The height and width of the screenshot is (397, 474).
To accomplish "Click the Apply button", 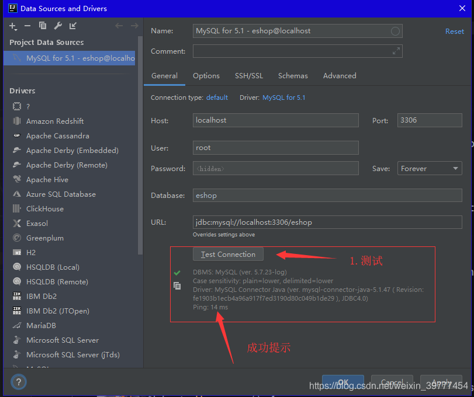I will coord(441,382).
